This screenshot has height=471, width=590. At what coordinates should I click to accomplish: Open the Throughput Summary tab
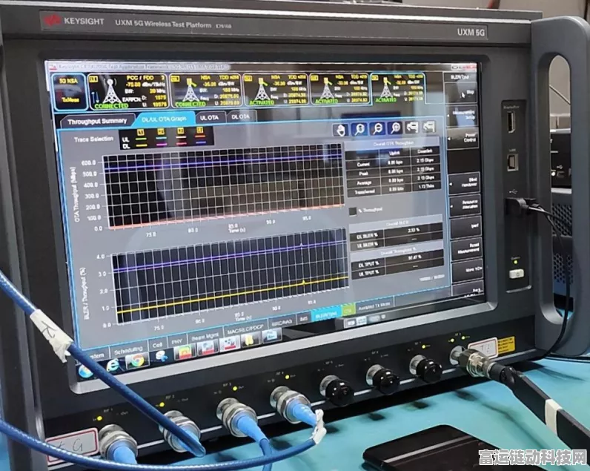pyautogui.click(x=97, y=121)
